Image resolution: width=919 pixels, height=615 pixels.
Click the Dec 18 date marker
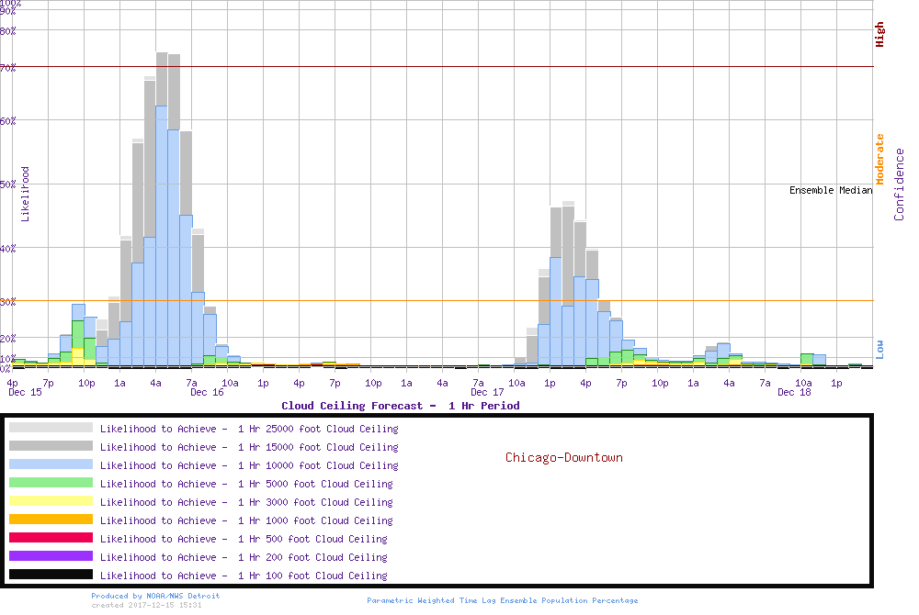(794, 393)
